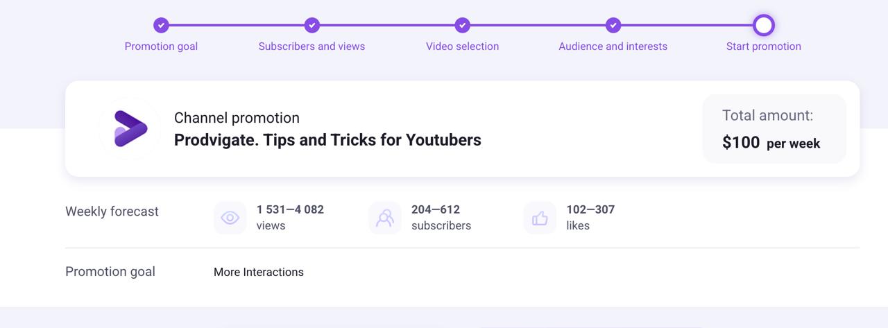Image resolution: width=888 pixels, height=328 pixels.
Task: Click the Start promotion step circle
Action: pos(763,25)
